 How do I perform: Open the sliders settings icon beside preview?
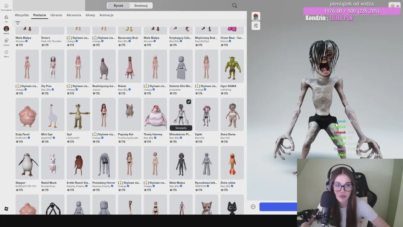(x=256, y=26)
